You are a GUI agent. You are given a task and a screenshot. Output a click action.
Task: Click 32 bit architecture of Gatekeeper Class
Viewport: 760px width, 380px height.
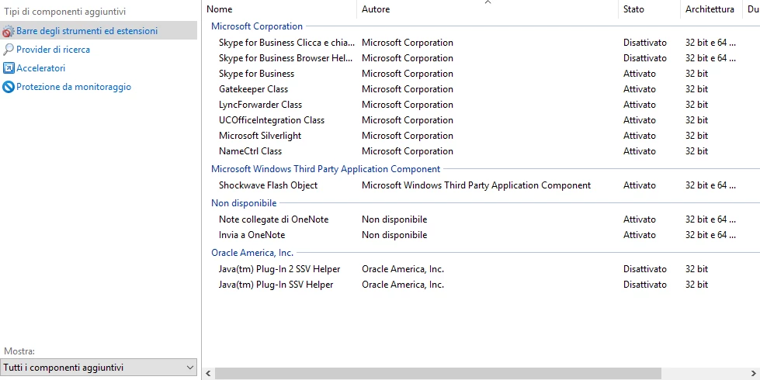(696, 89)
